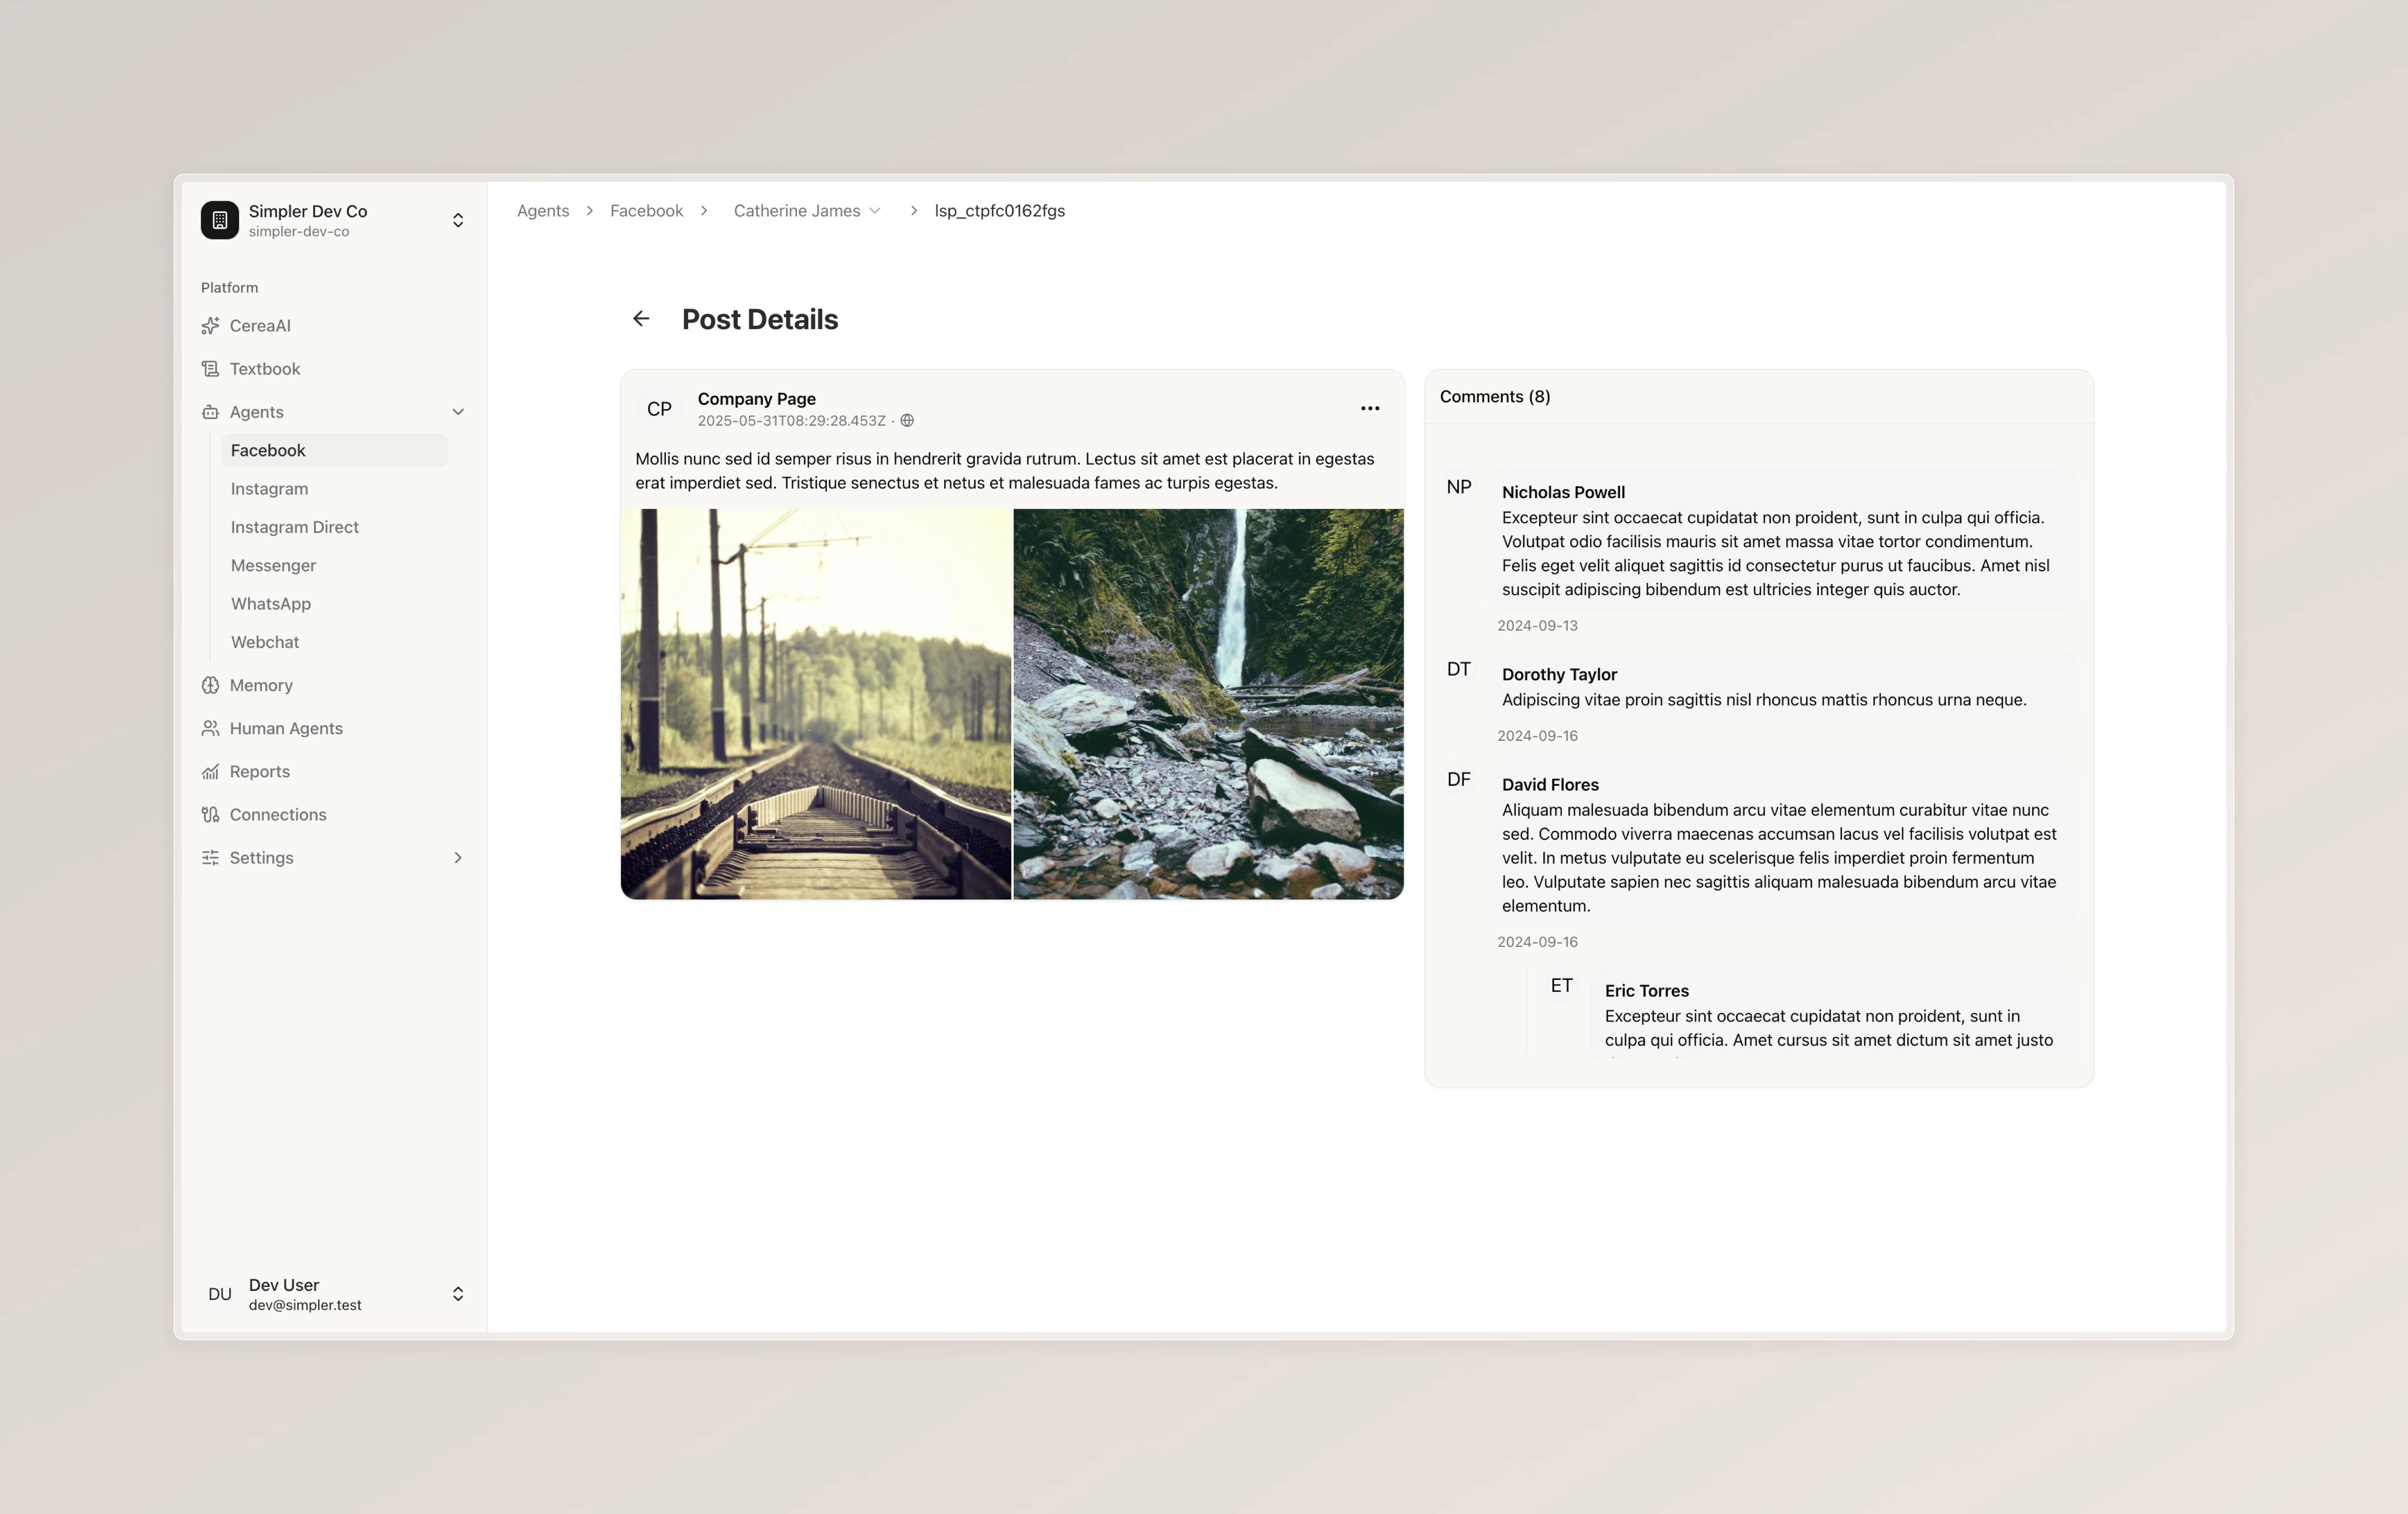2408x1514 pixels.
Task: Click the Textbook icon in sidebar
Action: (x=210, y=369)
